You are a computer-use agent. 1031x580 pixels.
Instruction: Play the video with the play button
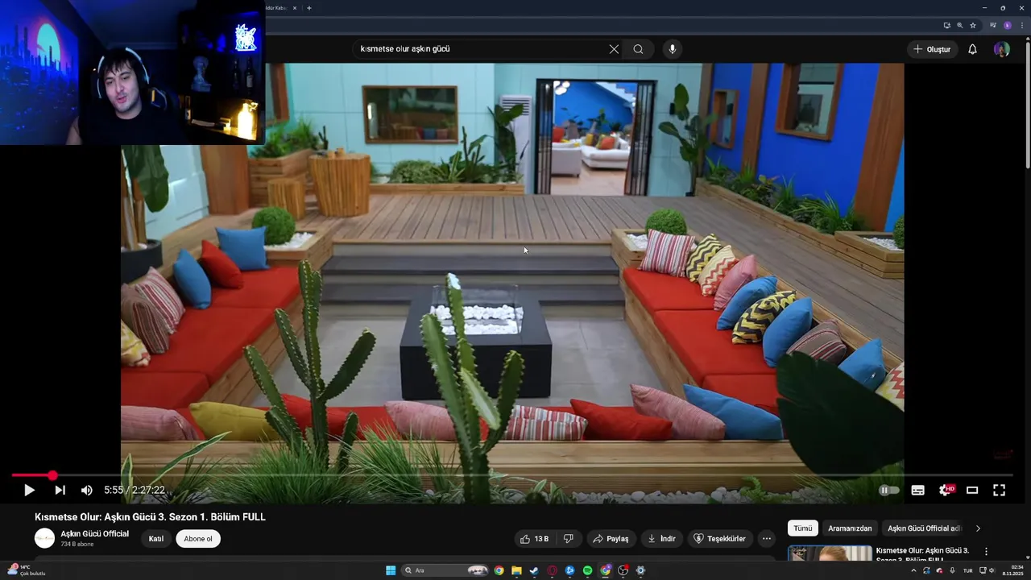click(29, 490)
